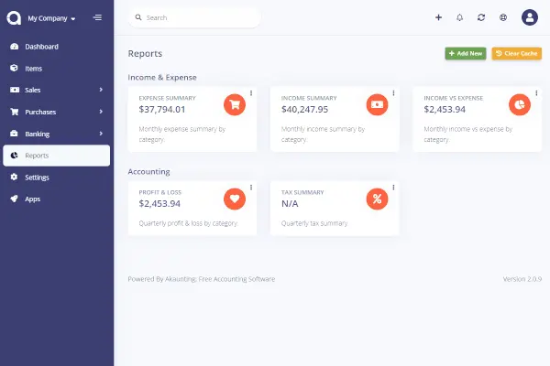550x366 pixels.
Task: Go to Dashboard in the sidebar
Action: point(41,47)
